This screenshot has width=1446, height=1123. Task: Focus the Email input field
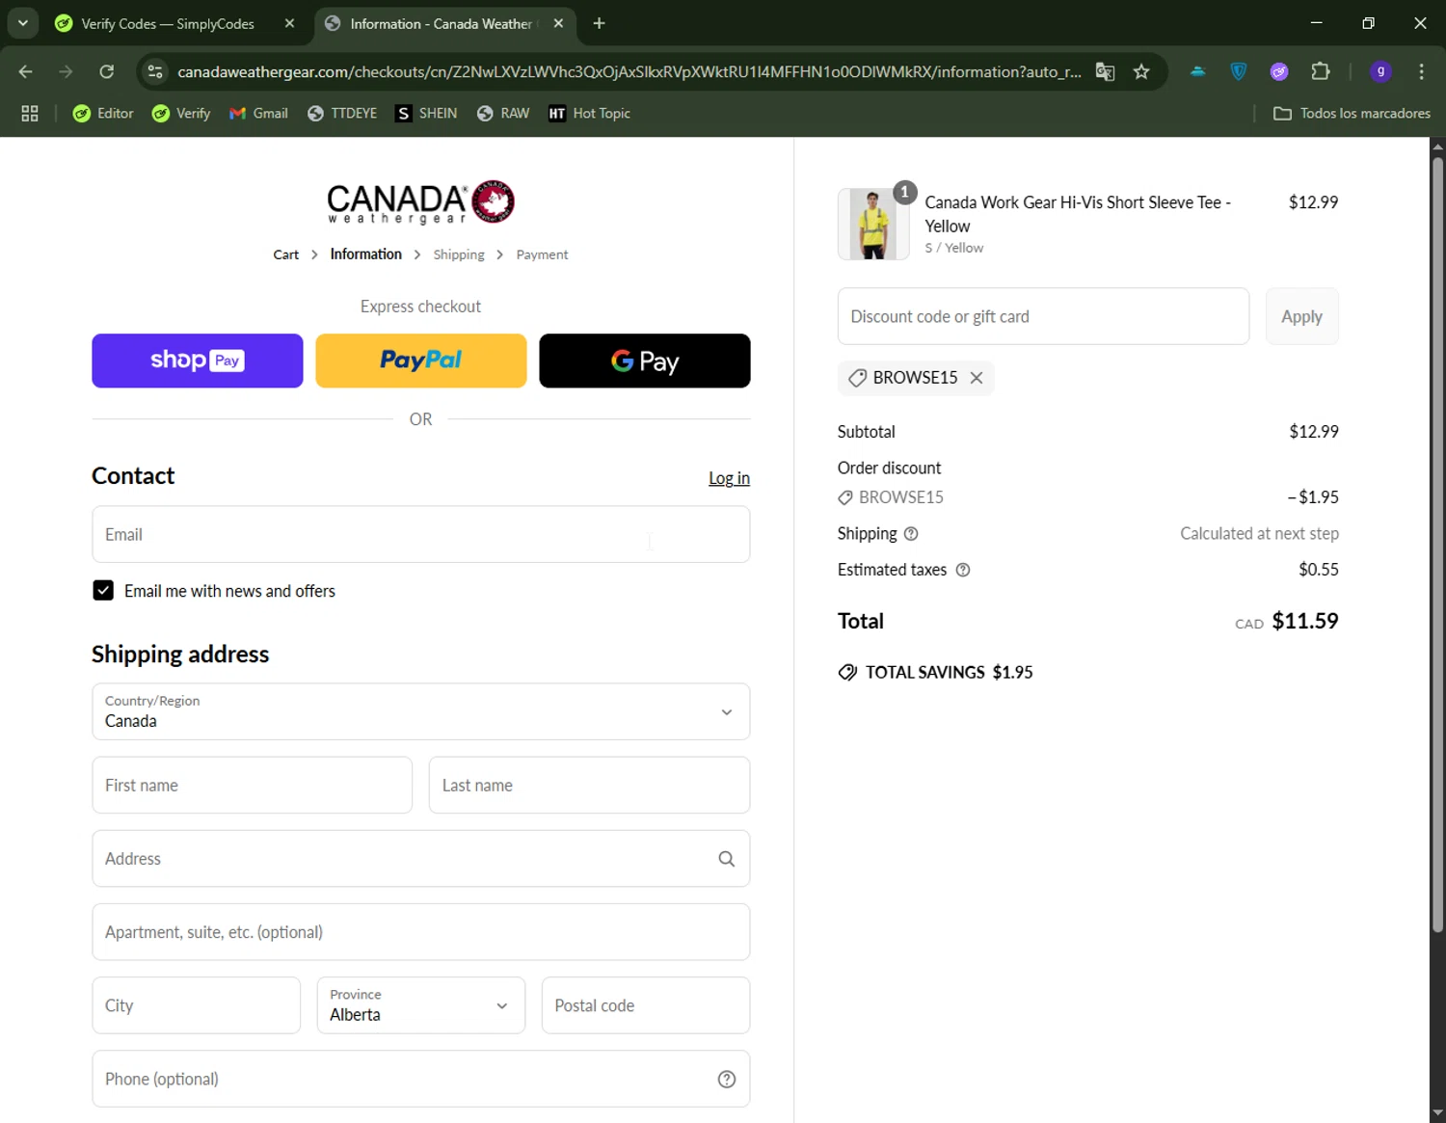[x=421, y=534]
